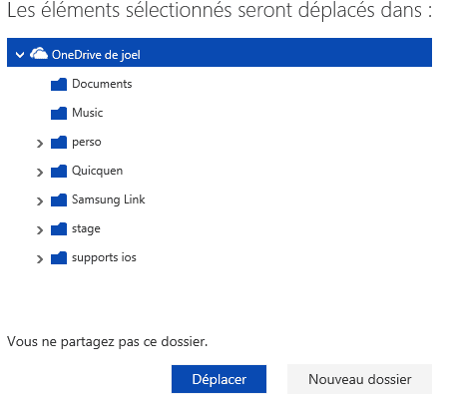Click the Documents folder icon
The width and height of the screenshot is (452, 395).
point(59,85)
